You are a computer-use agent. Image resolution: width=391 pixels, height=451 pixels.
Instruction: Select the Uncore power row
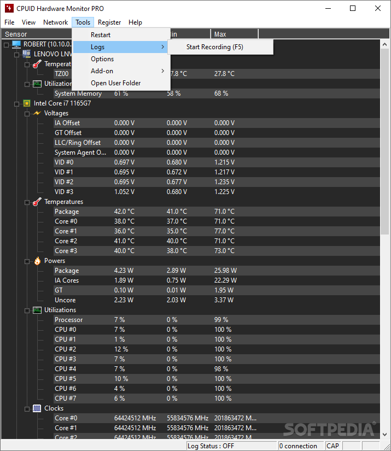(x=217, y=300)
